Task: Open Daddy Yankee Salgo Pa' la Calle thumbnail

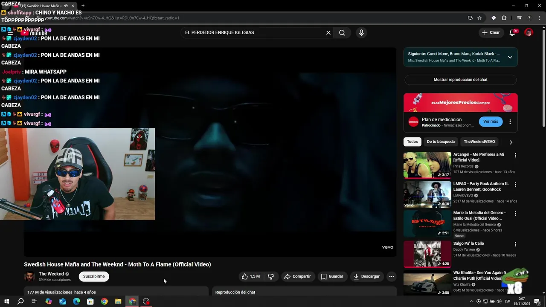Action: coord(427,254)
